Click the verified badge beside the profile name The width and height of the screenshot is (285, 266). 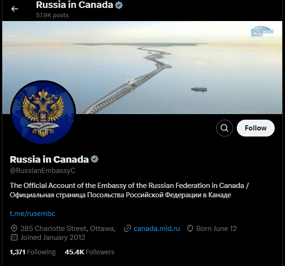coord(95,159)
